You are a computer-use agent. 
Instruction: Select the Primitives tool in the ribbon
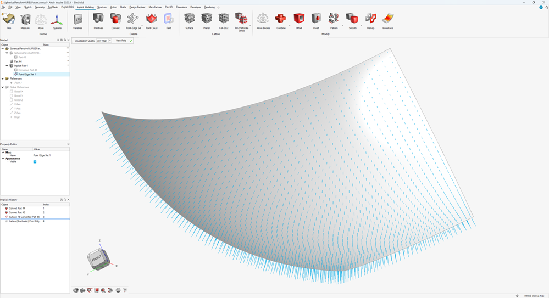[x=98, y=19]
